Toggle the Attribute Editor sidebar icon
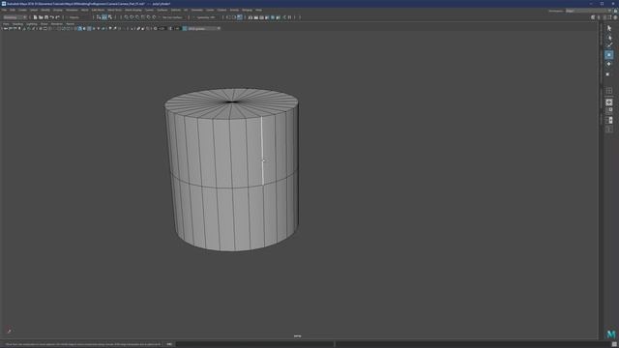This screenshot has height=348, width=619. tap(604, 17)
